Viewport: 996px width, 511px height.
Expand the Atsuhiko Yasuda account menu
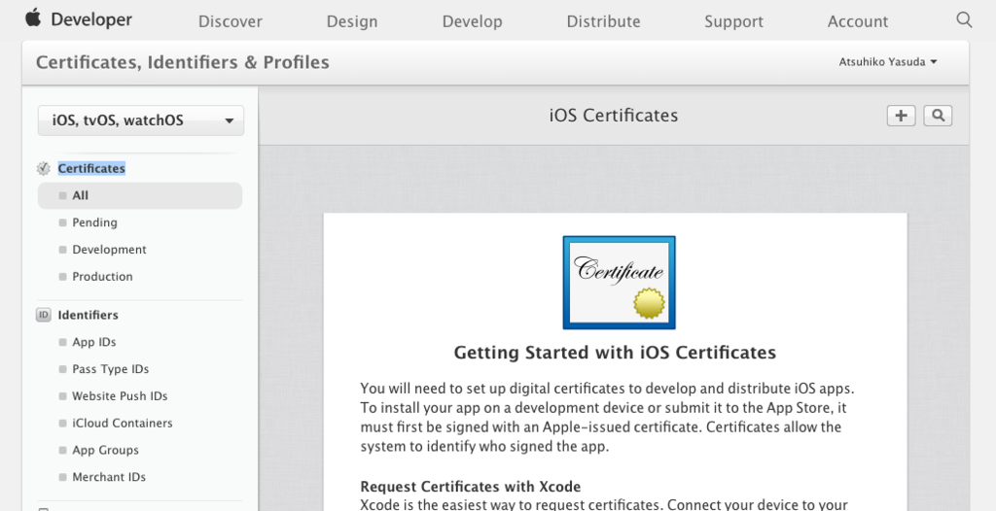click(887, 62)
